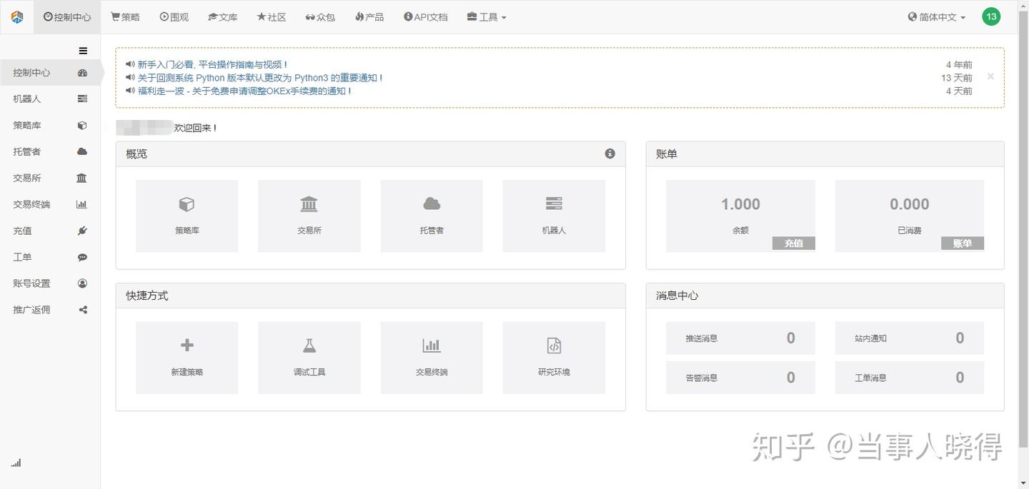Select the 调试工具 flask icon

[309, 346]
